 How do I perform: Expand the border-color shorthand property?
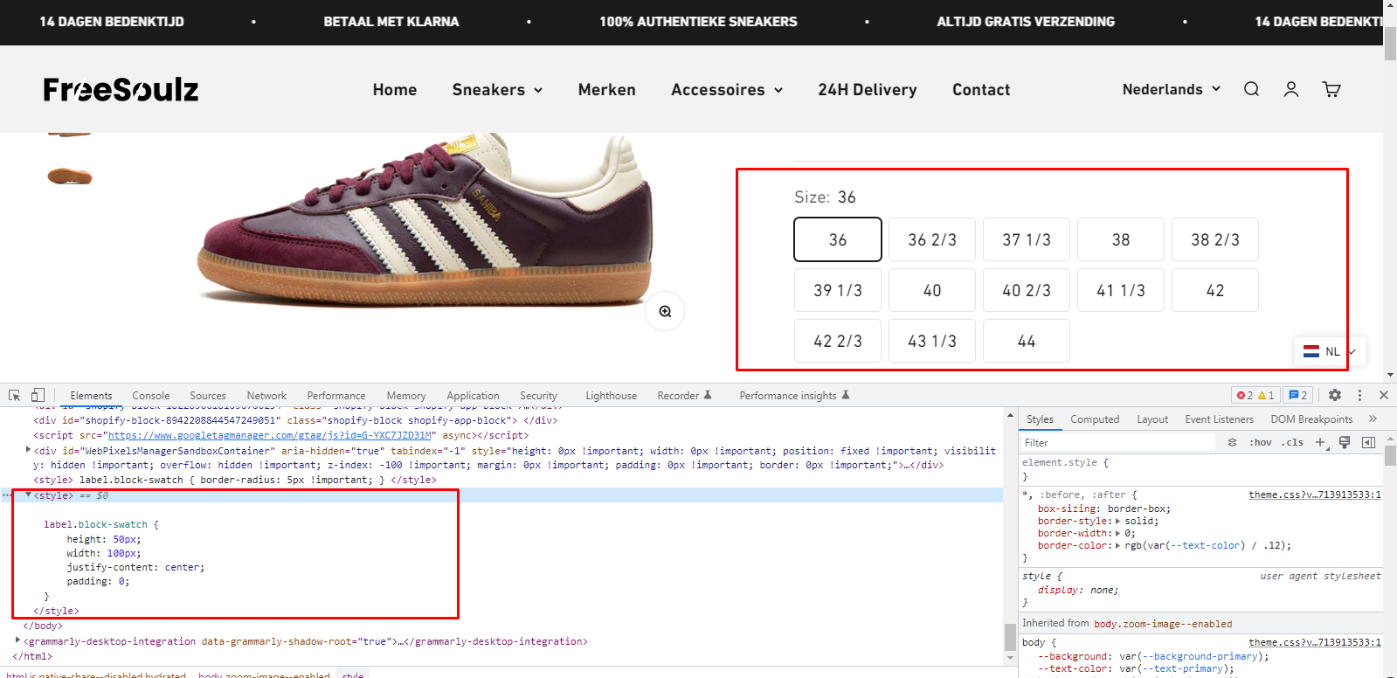point(1118,545)
